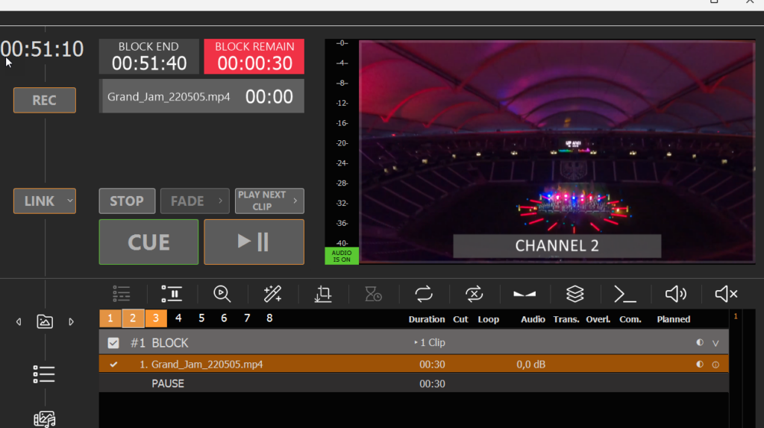Select playlist tab 5
Image resolution: width=764 pixels, height=428 pixels.
(x=201, y=318)
